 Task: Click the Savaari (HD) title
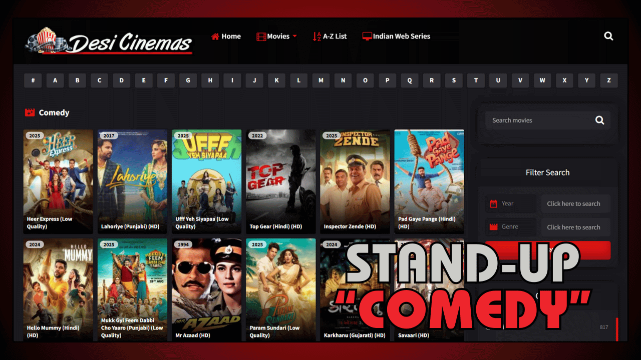(x=414, y=335)
